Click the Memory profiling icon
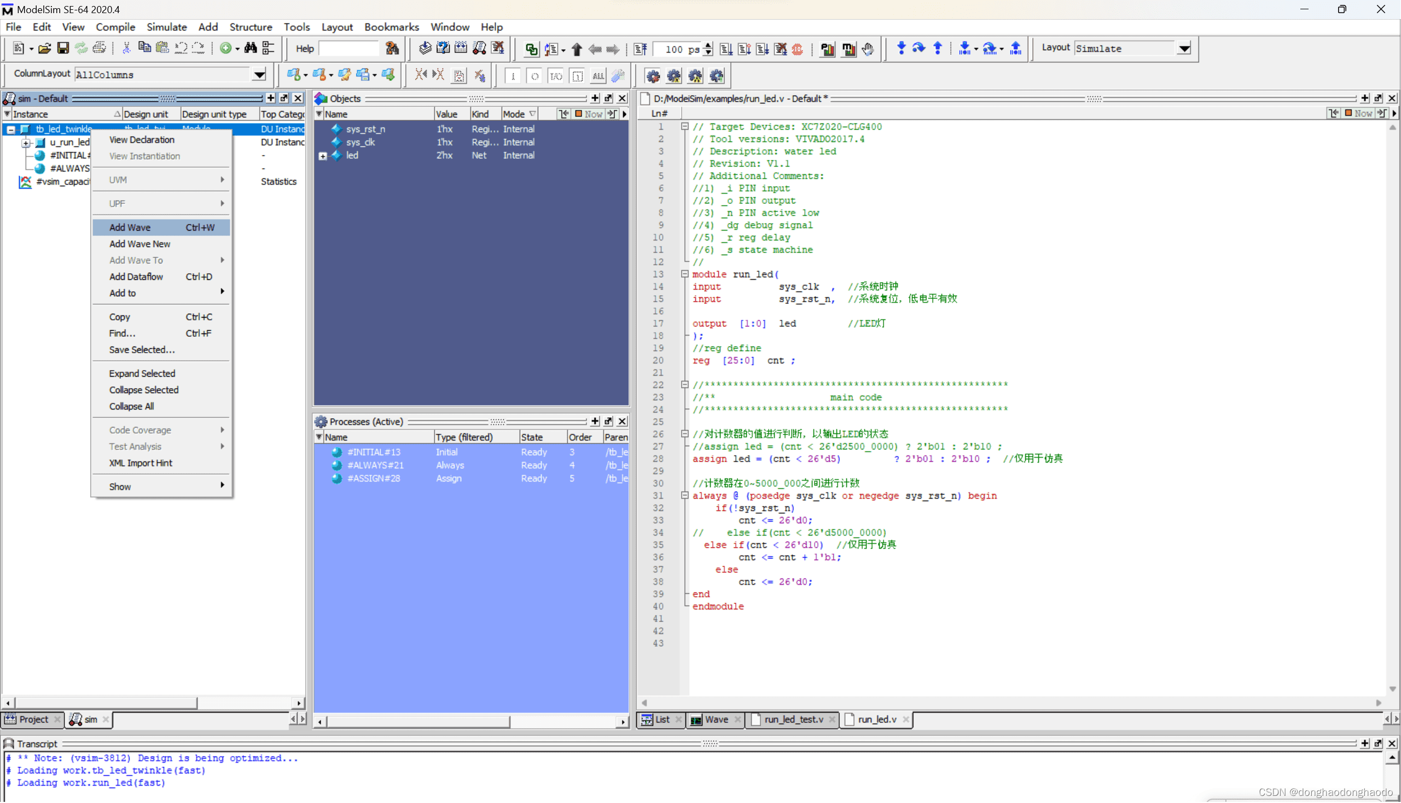1401x803 pixels. [x=848, y=49]
